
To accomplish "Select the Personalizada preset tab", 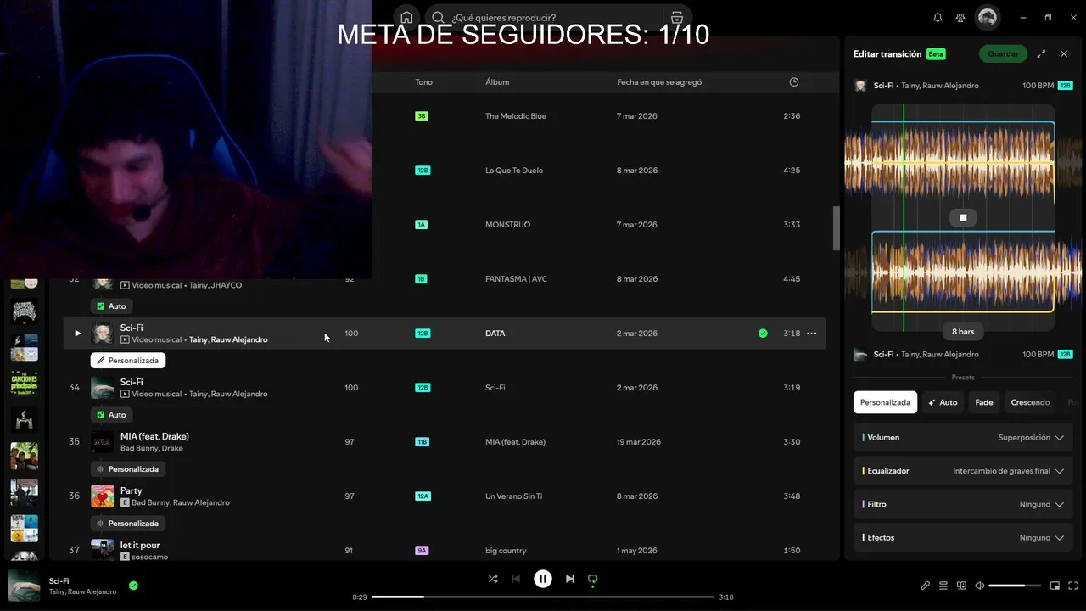I will click(x=885, y=402).
